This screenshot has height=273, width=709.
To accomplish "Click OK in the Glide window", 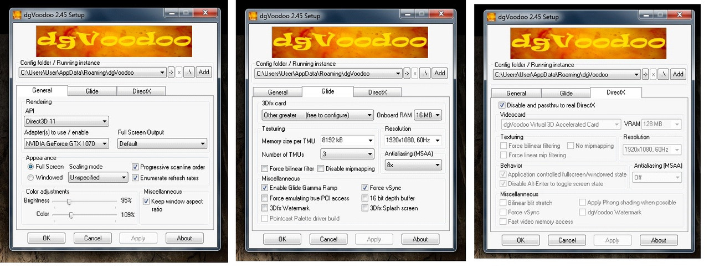I will coord(282,239).
